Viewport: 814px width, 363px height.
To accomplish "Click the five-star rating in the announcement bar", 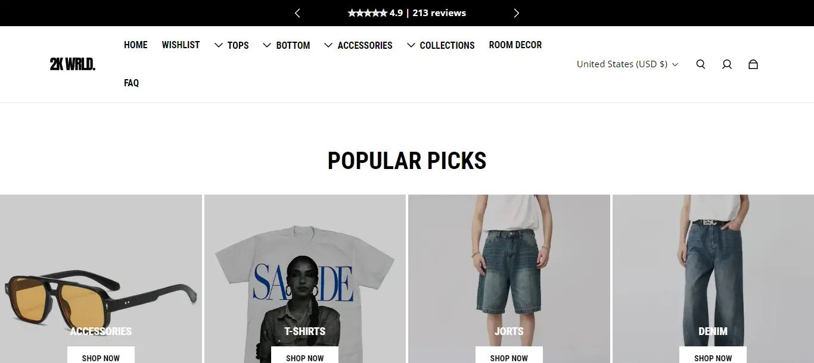I will 367,13.
